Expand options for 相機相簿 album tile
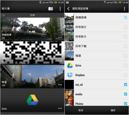Screen dimensions: 129x115 tap(60, 37)
